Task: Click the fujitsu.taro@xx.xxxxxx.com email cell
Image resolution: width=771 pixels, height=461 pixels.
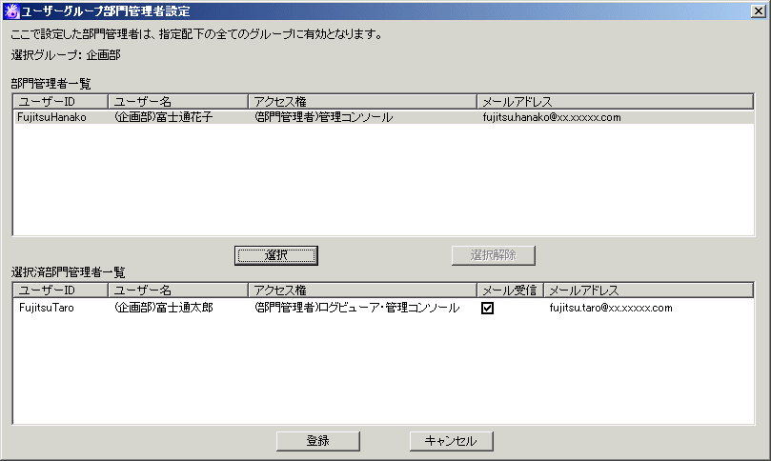Action: pyautogui.click(x=611, y=308)
